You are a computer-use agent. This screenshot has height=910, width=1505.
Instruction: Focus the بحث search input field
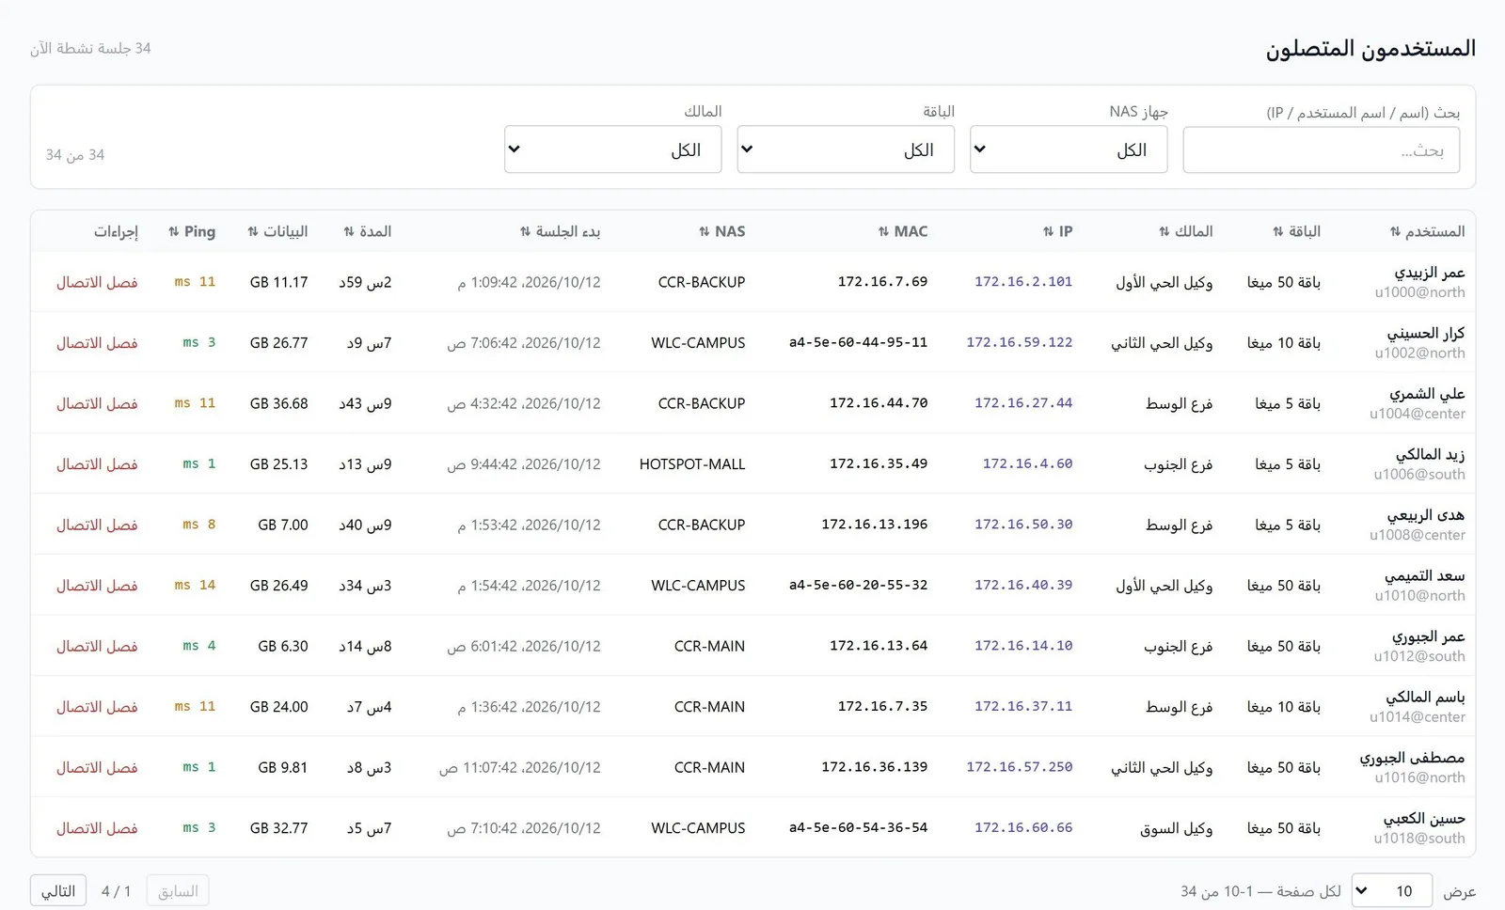tap(1322, 150)
